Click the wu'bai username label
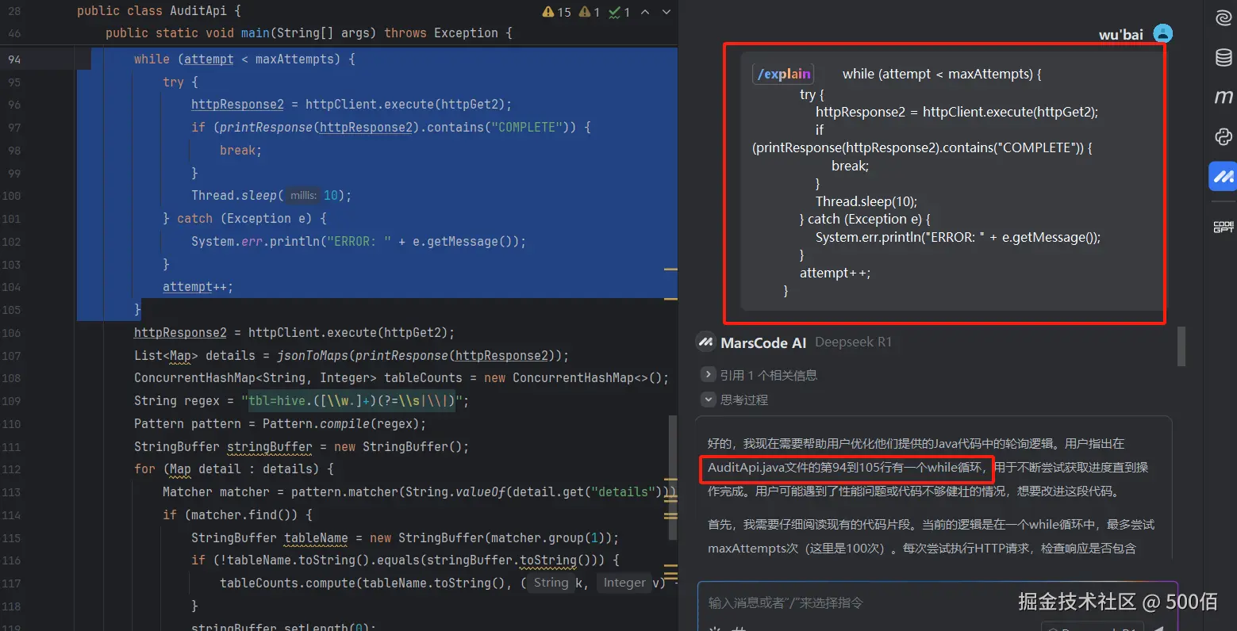The width and height of the screenshot is (1237, 631). pos(1121,34)
